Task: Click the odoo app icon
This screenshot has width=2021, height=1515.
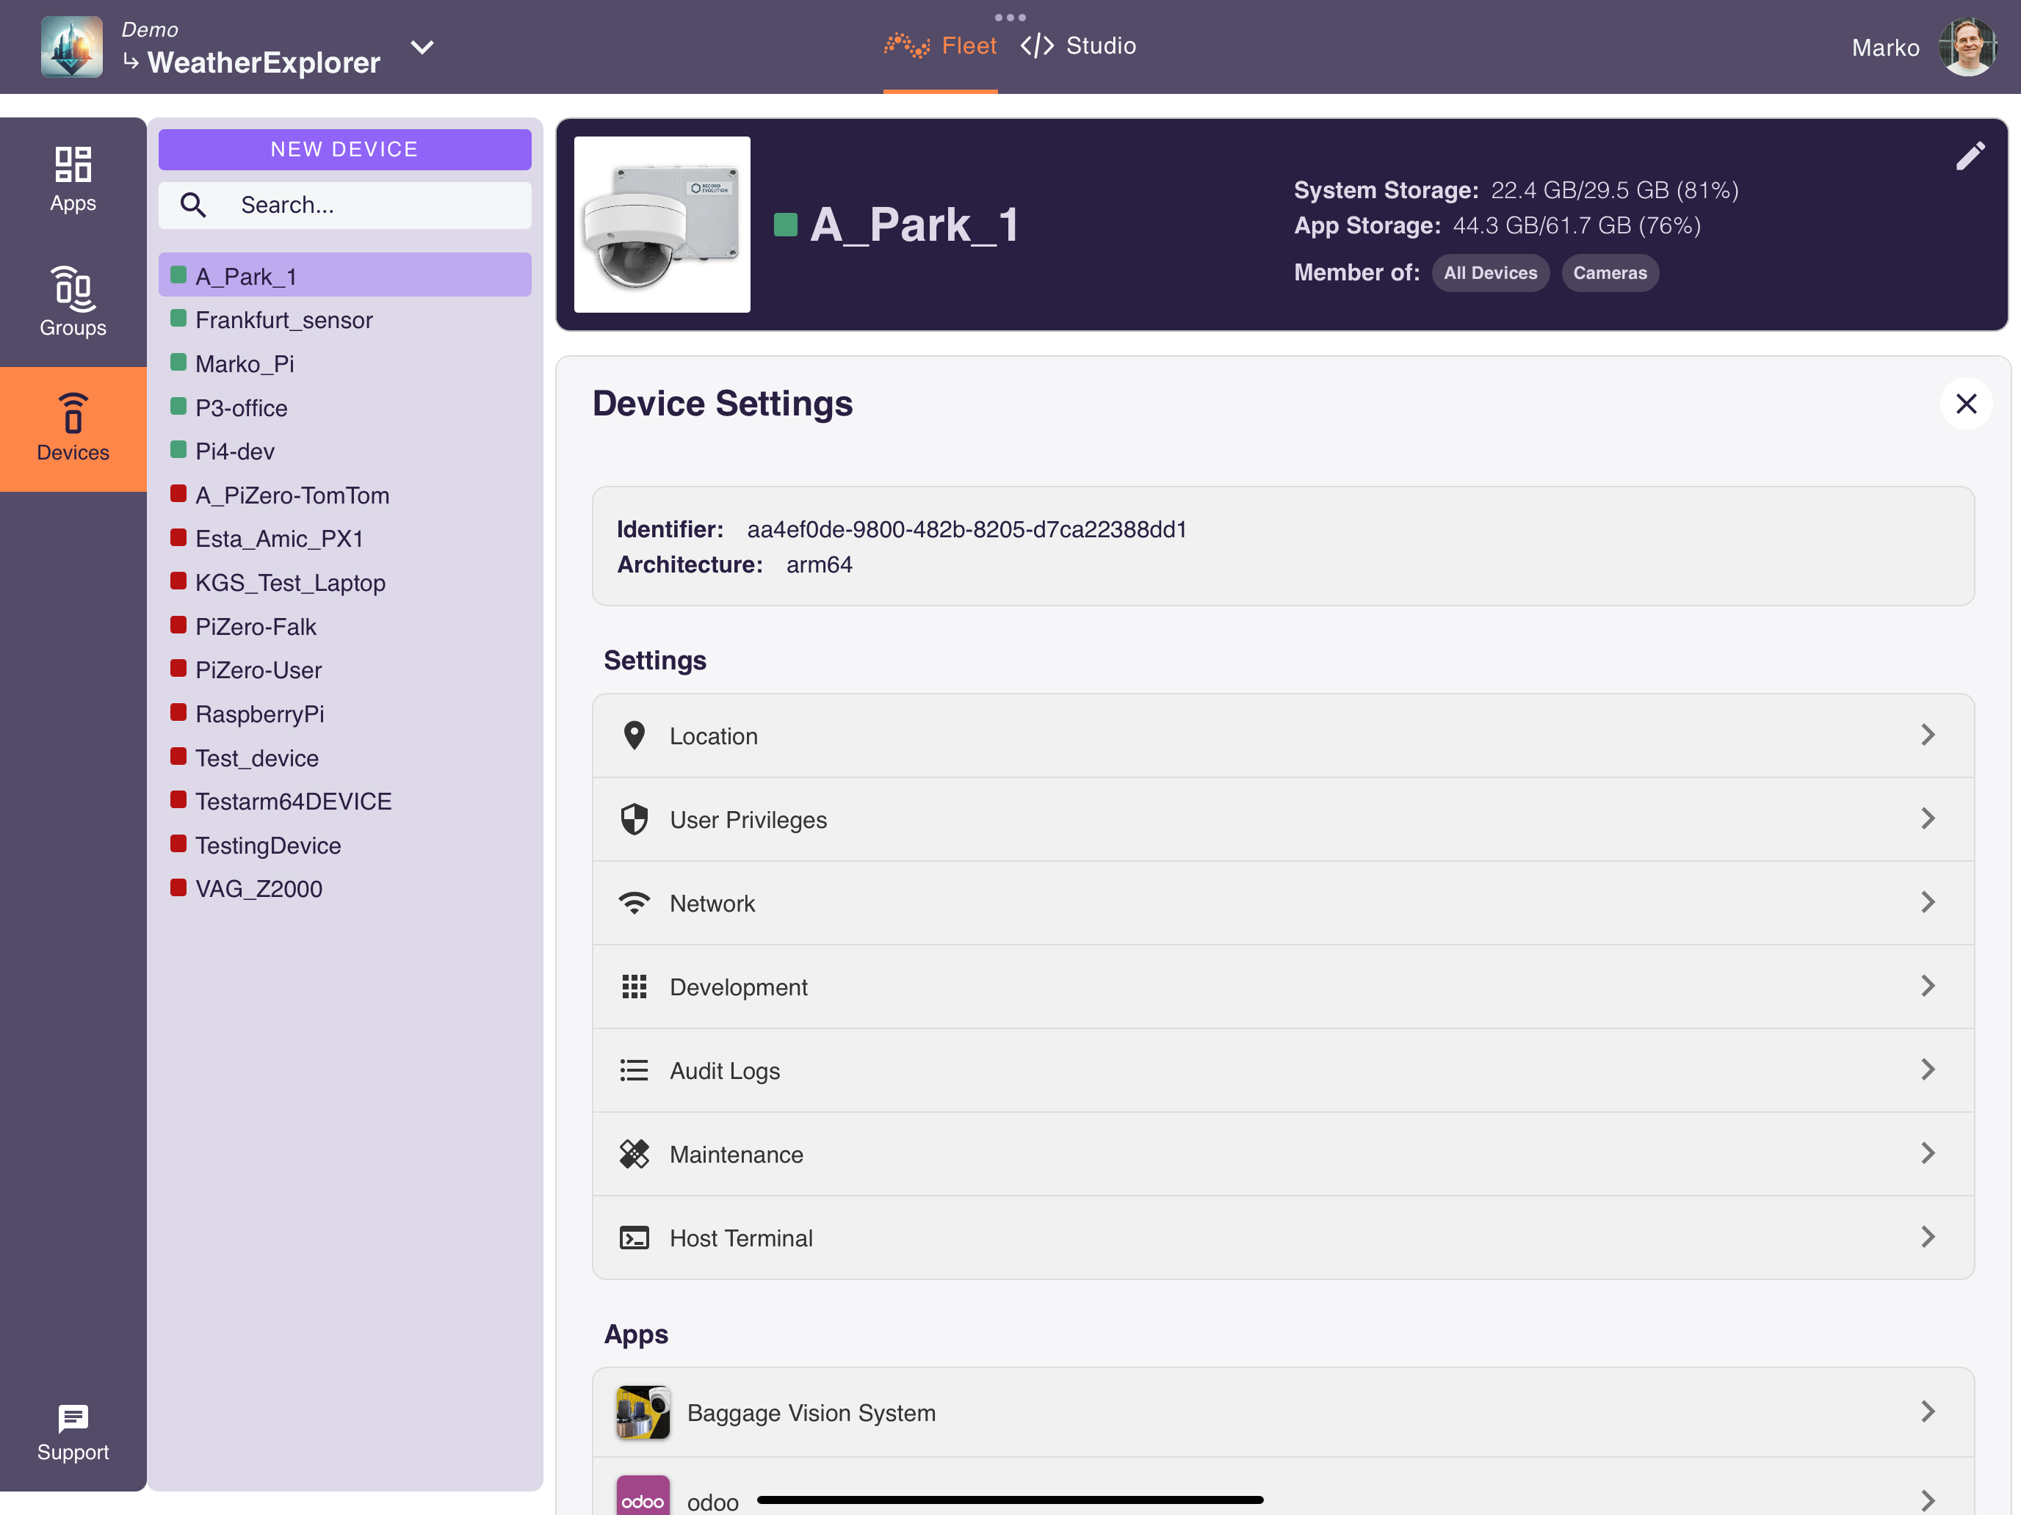Action: click(x=643, y=1496)
